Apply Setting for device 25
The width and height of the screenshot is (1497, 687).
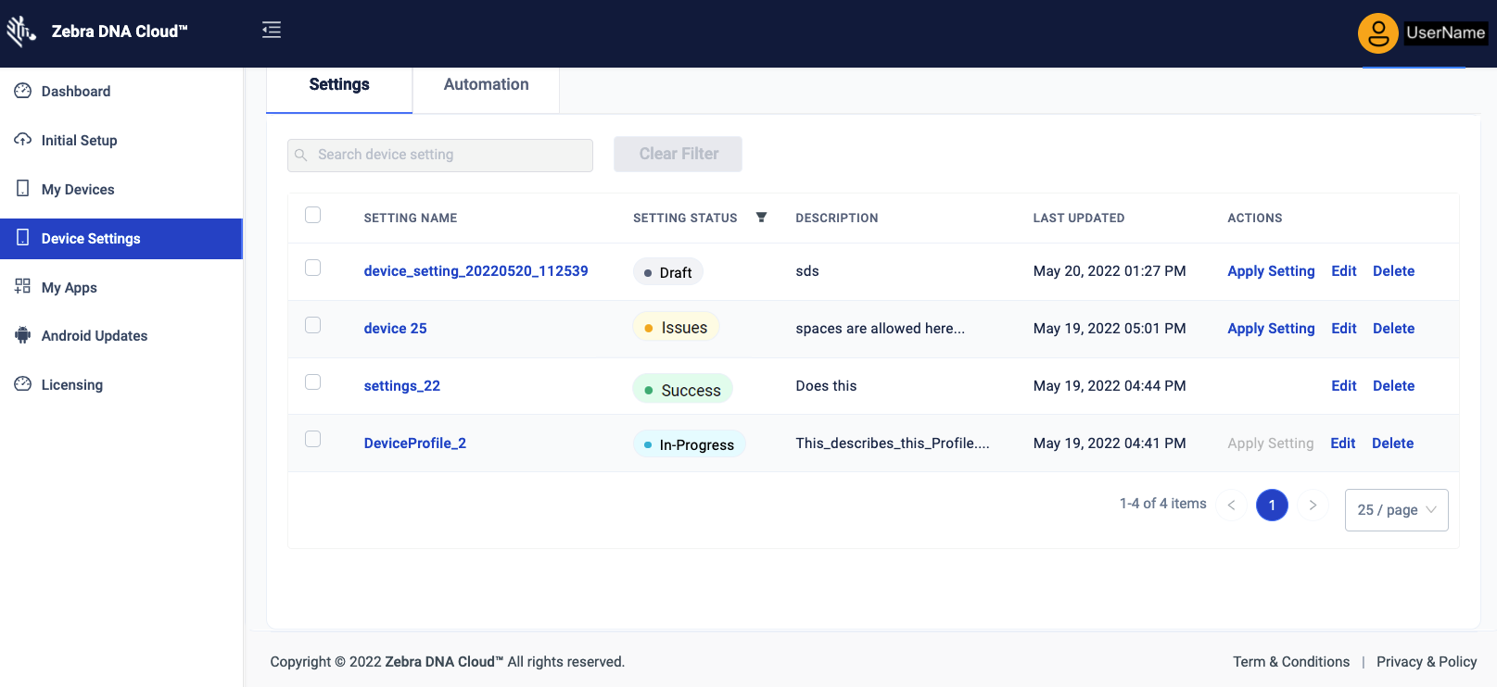(1271, 329)
